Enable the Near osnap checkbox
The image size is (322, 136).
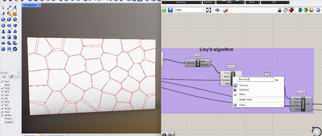click(2, 85)
